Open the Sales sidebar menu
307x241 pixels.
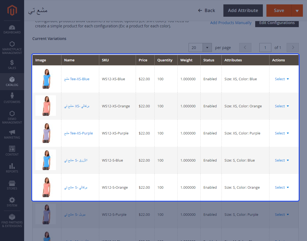click(12, 65)
